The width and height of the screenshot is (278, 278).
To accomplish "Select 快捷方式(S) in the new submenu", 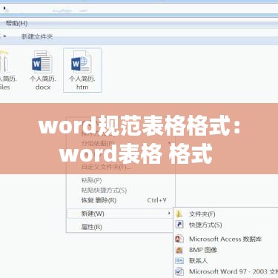I will tap(205, 225).
